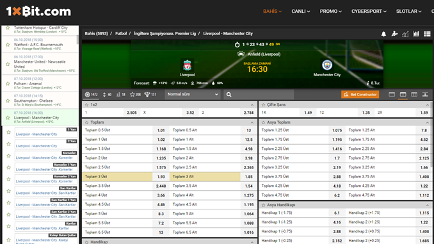
Task: Click the info icon next to 8.Tur
Action: pyautogui.click(x=368, y=83)
